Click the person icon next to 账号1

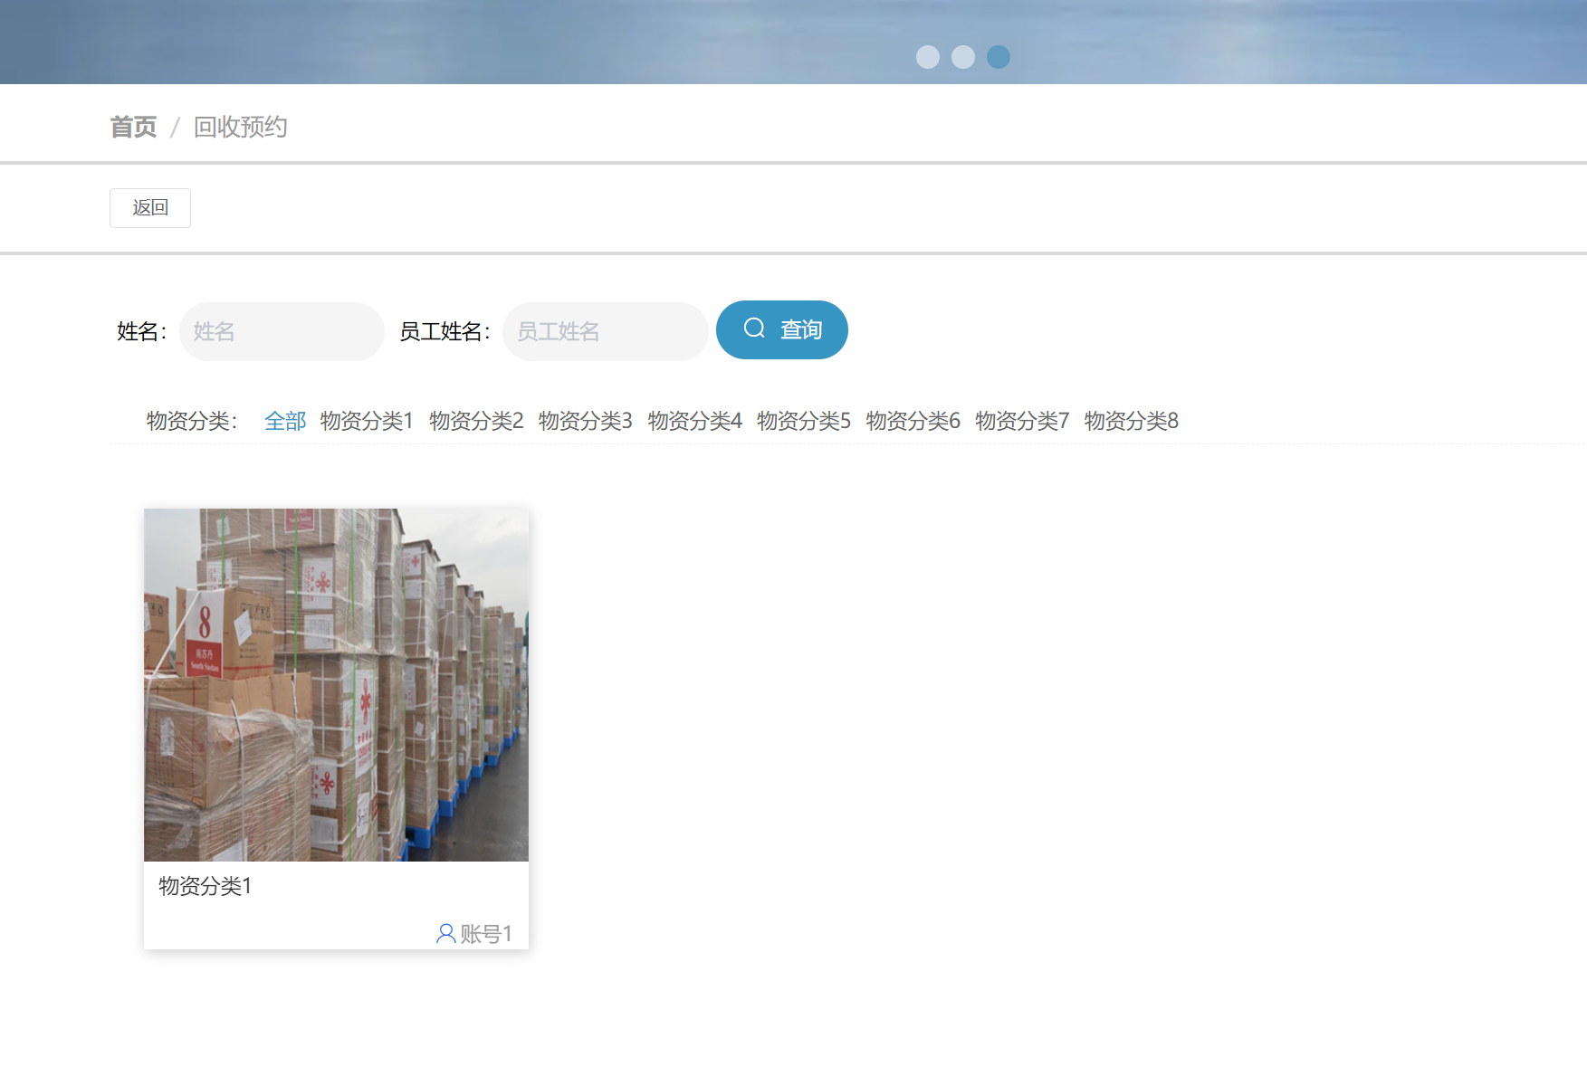click(x=445, y=934)
